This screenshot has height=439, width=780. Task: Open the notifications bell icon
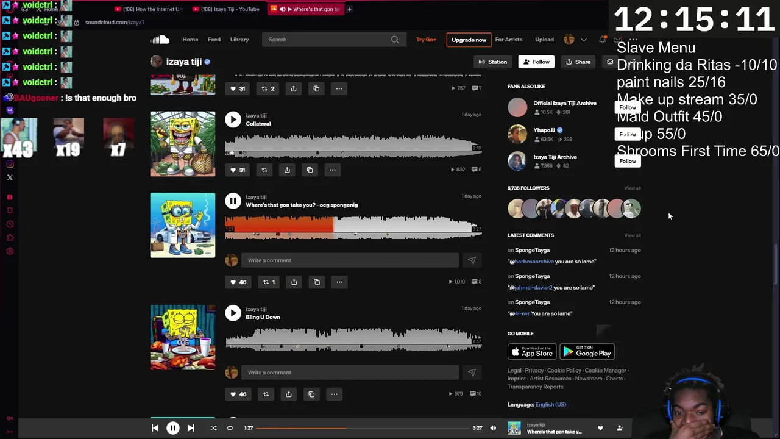point(602,40)
